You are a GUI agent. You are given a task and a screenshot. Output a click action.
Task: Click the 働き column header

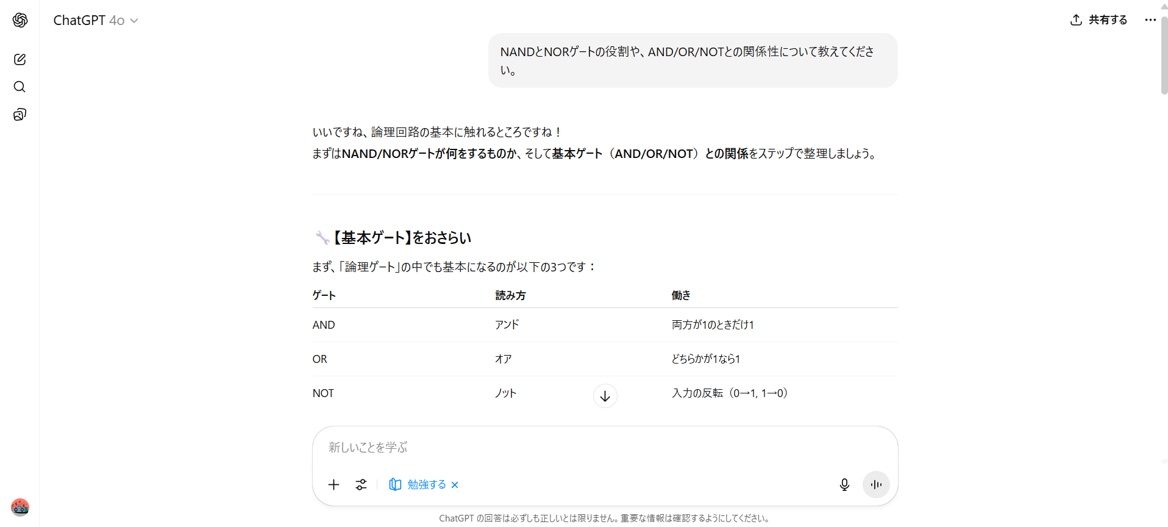(x=681, y=295)
